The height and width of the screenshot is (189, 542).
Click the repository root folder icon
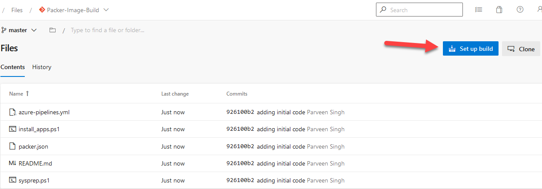click(x=53, y=30)
